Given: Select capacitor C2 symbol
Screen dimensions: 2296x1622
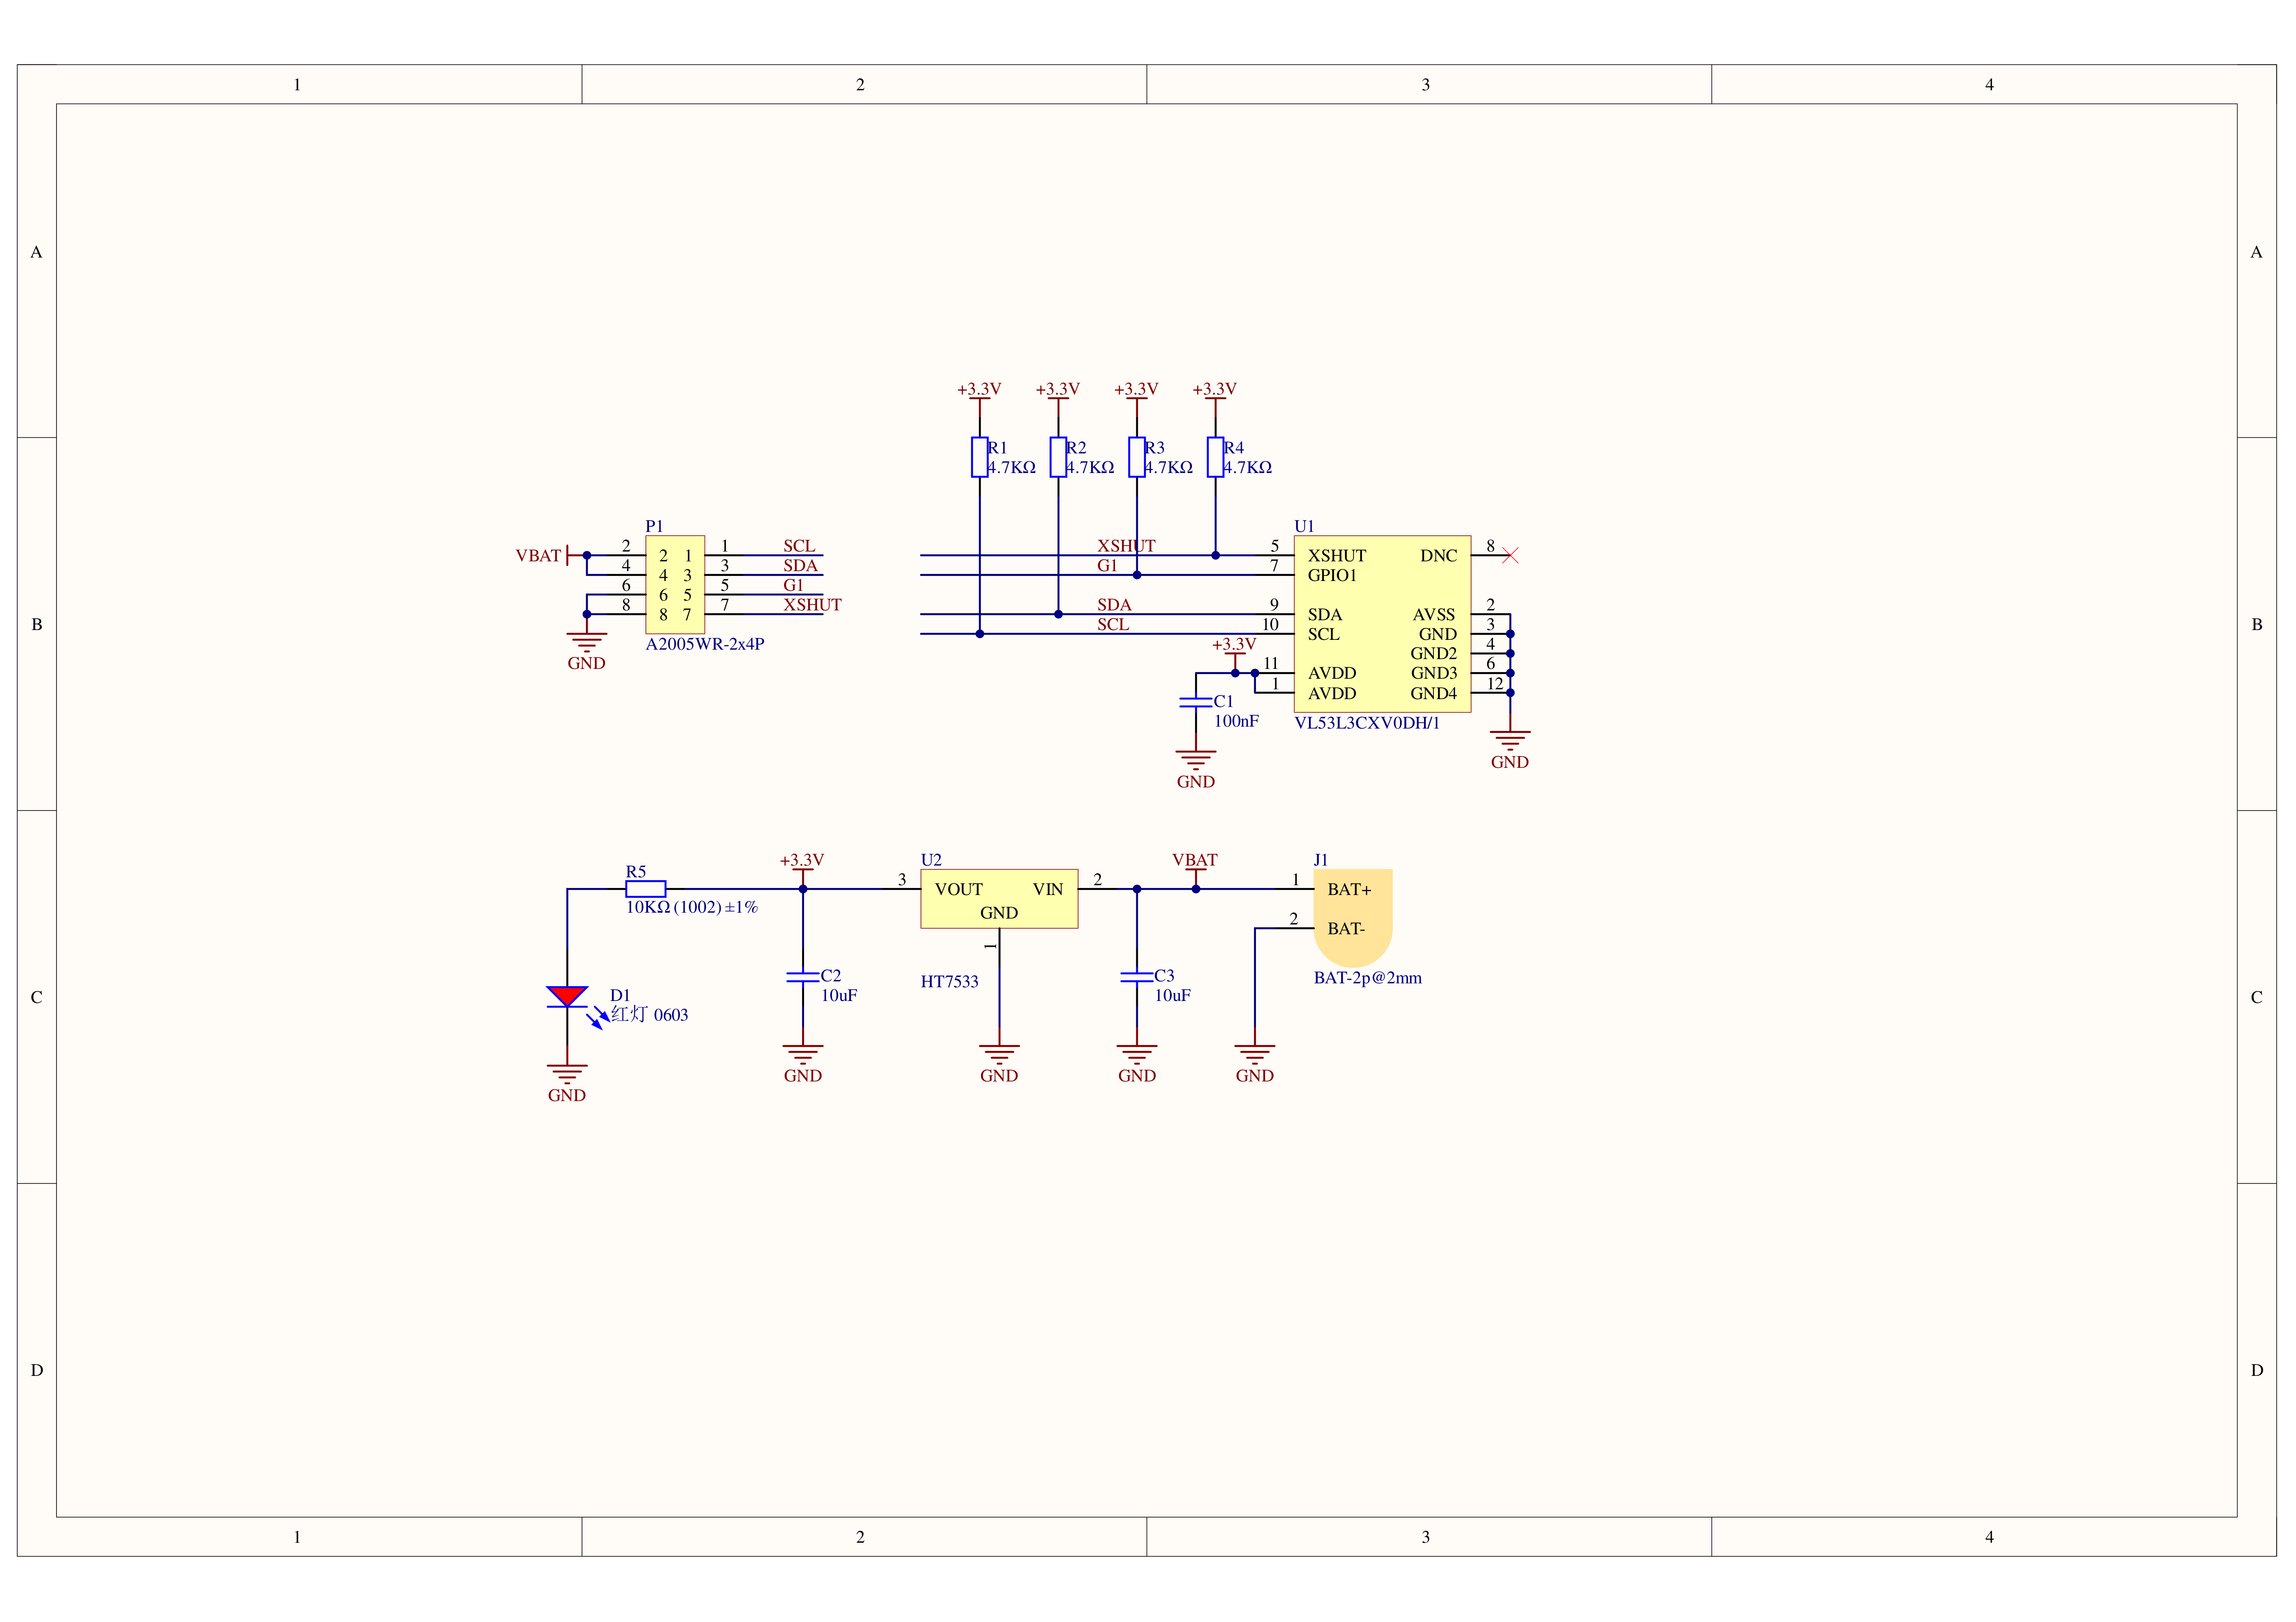Looking at the screenshot, I should point(803,977).
